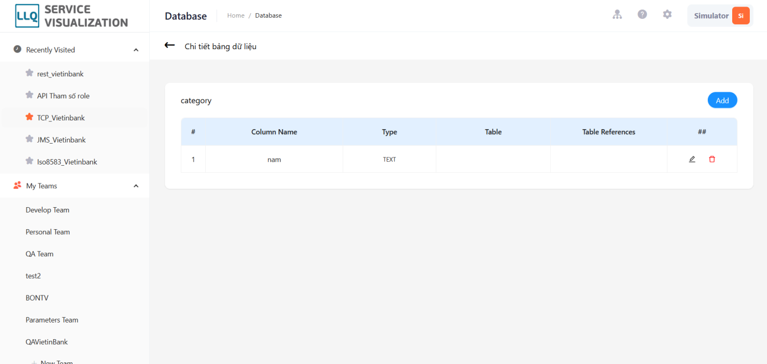The height and width of the screenshot is (364, 767).
Task: Unfavorite TCP_Vietinbank via orange star
Action: 29,117
